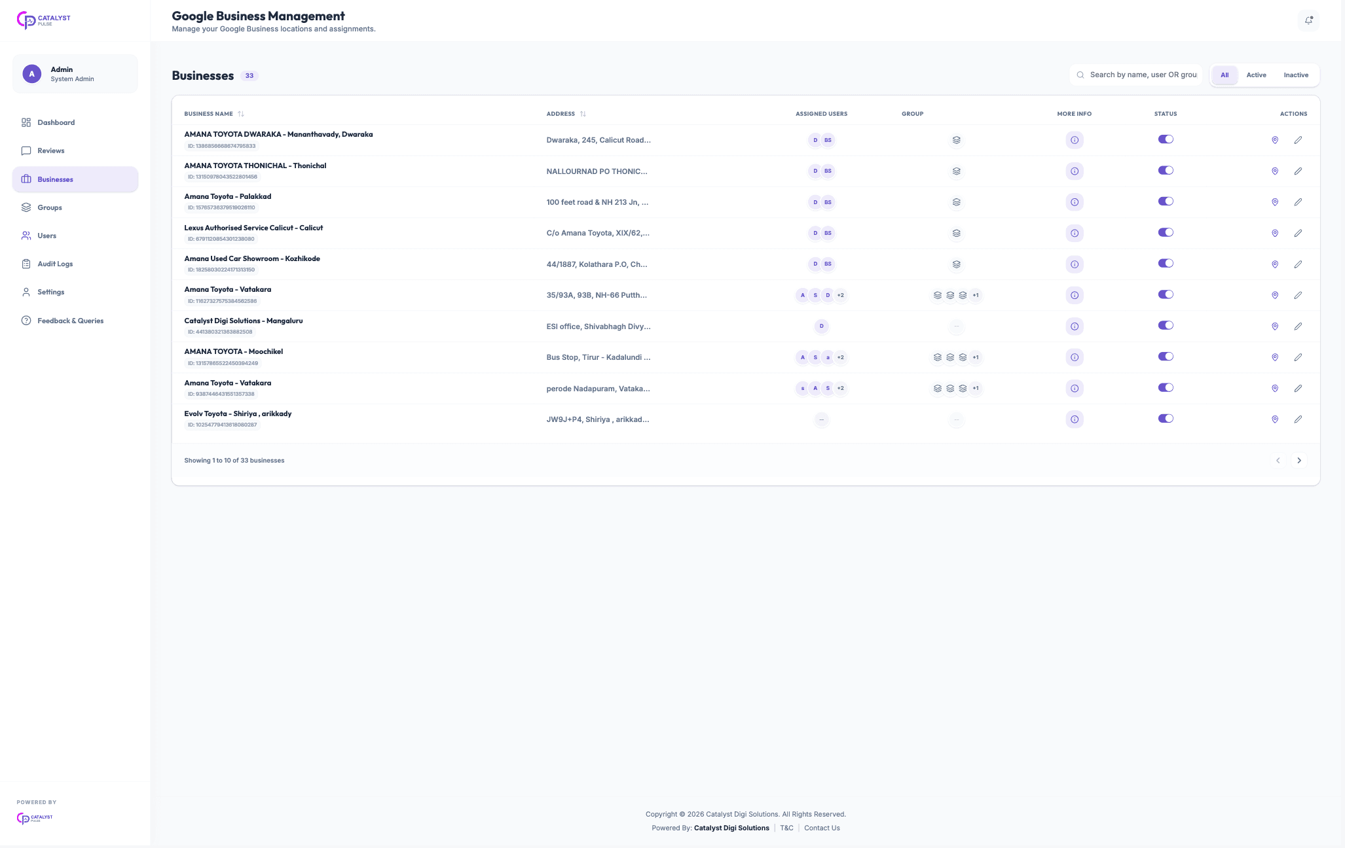Edit Evolv Toyota - Shiriya entry
The height and width of the screenshot is (848, 1345).
click(x=1298, y=419)
